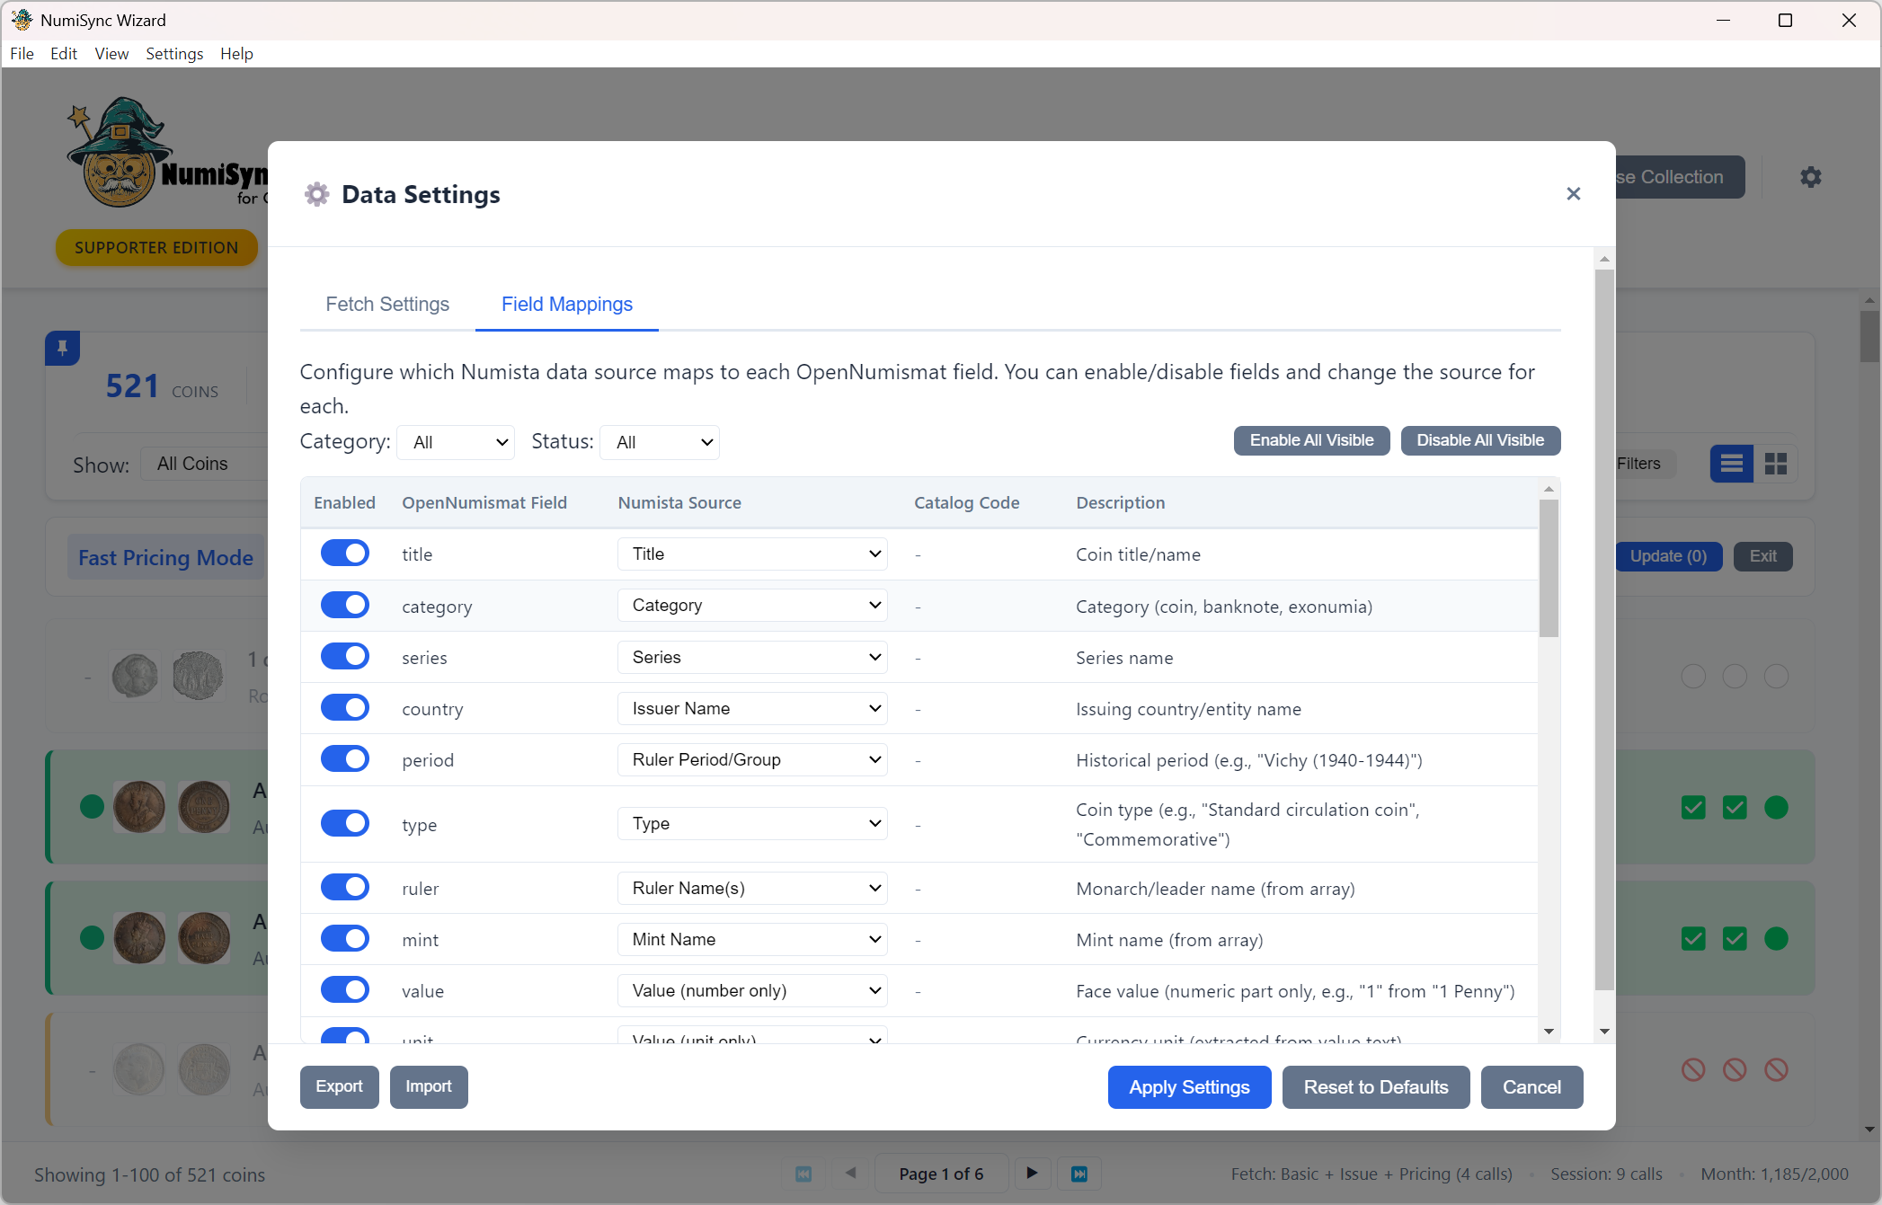Image resolution: width=1882 pixels, height=1205 pixels.
Task: Switch to the Fetch Settings tab
Action: 387,305
